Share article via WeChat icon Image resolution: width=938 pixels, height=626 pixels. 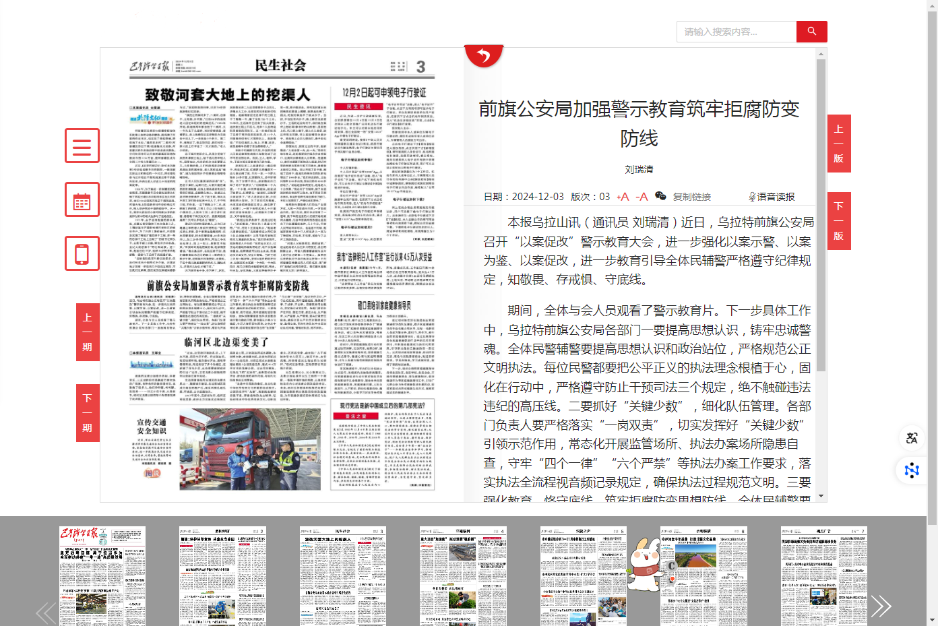pos(660,196)
